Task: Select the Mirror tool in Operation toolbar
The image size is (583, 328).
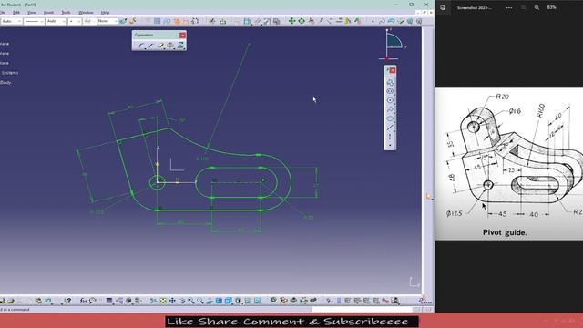Action: [x=170, y=46]
